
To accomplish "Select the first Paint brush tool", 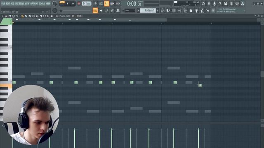I will click(26, 16).
